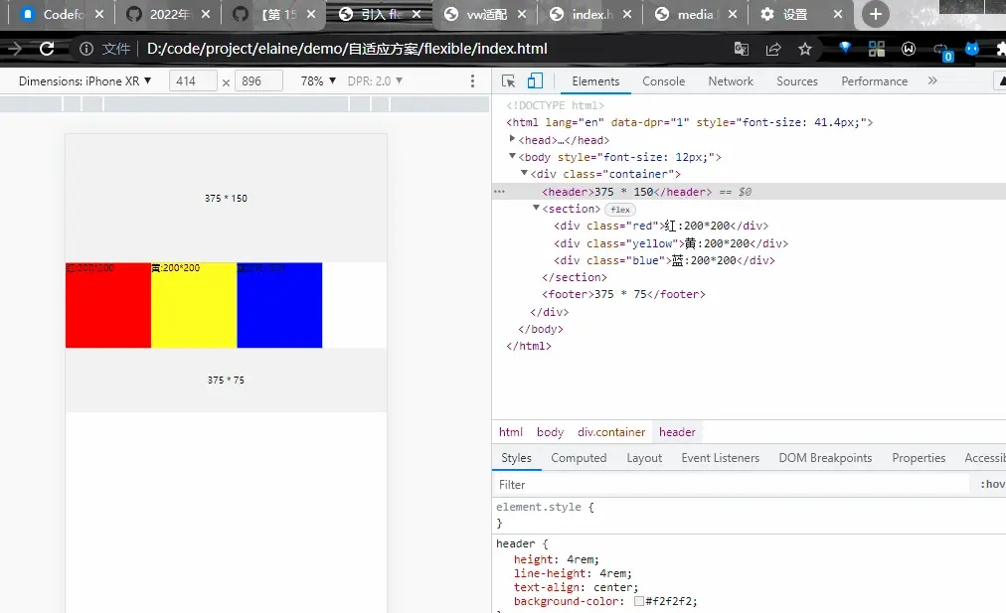
Task: Click the flex badge on section element
Action: point(620,210)
